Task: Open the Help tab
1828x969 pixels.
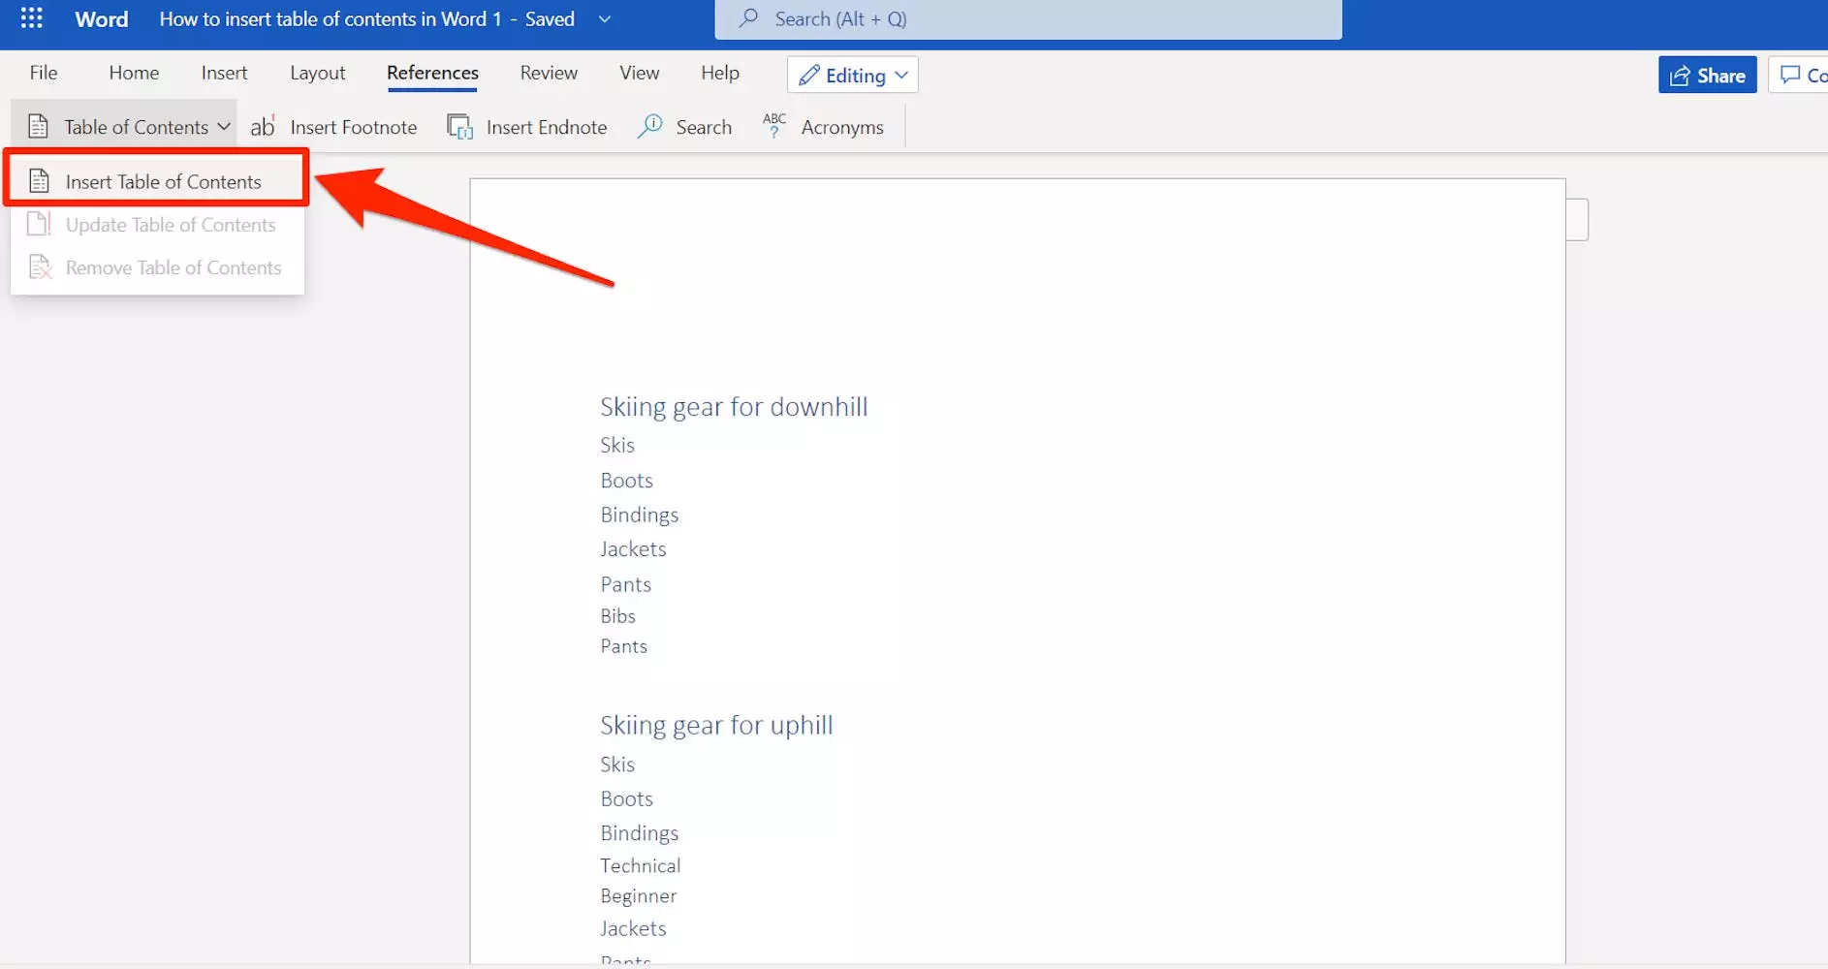Action: click(720, 73)
